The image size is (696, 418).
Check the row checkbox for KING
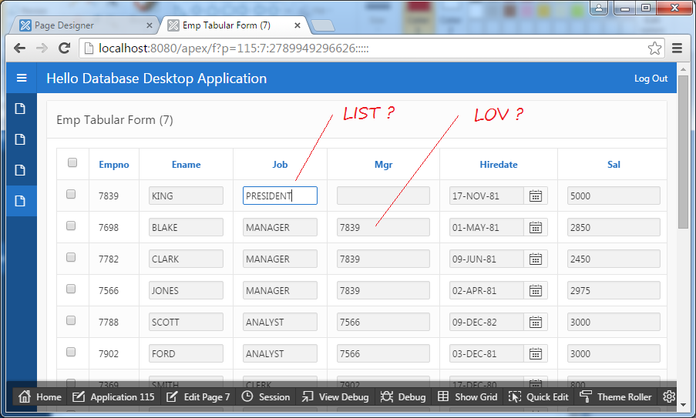coord(71,194)
